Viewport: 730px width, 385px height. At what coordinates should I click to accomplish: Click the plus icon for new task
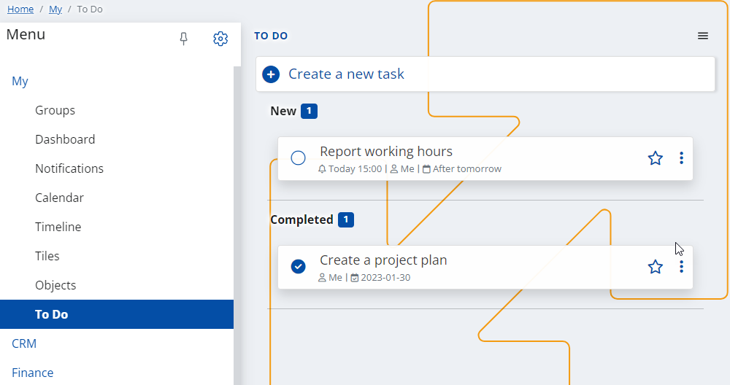click(x=271, y=74)
